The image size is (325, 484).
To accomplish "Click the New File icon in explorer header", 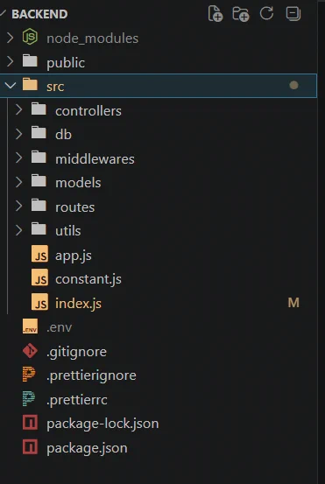I will 215,14.
